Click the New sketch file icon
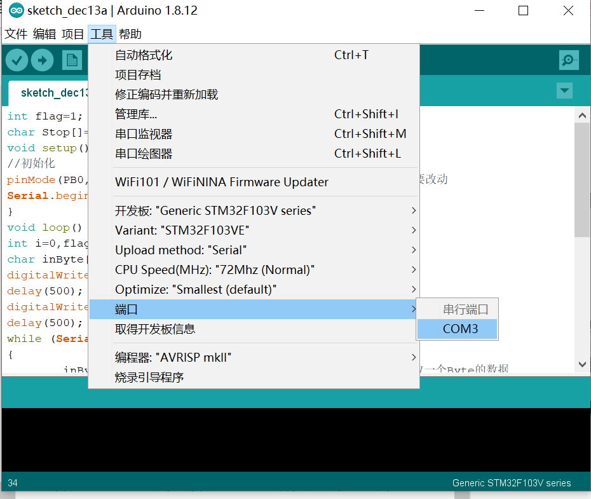The width and height of the screenshot is (591, 499). click(72, 60)
